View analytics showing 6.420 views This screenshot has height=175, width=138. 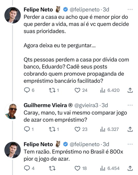[x=110, y=90]
